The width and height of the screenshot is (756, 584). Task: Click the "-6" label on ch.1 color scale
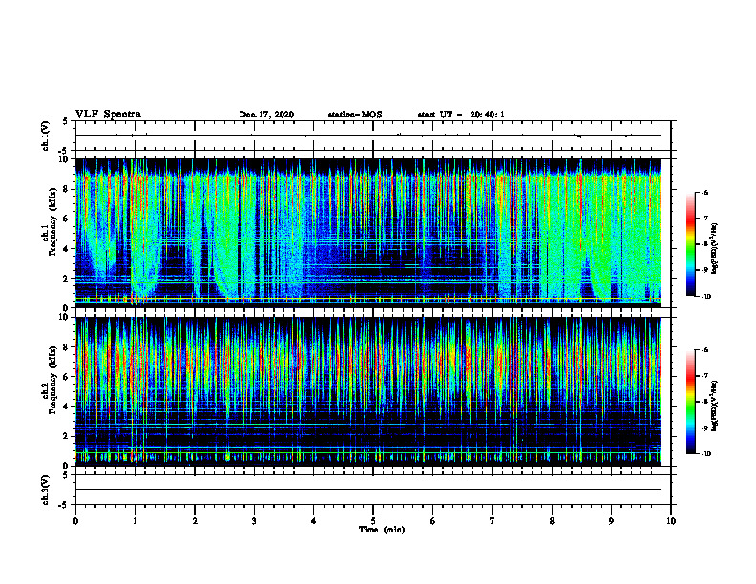(x=704, y=192)
